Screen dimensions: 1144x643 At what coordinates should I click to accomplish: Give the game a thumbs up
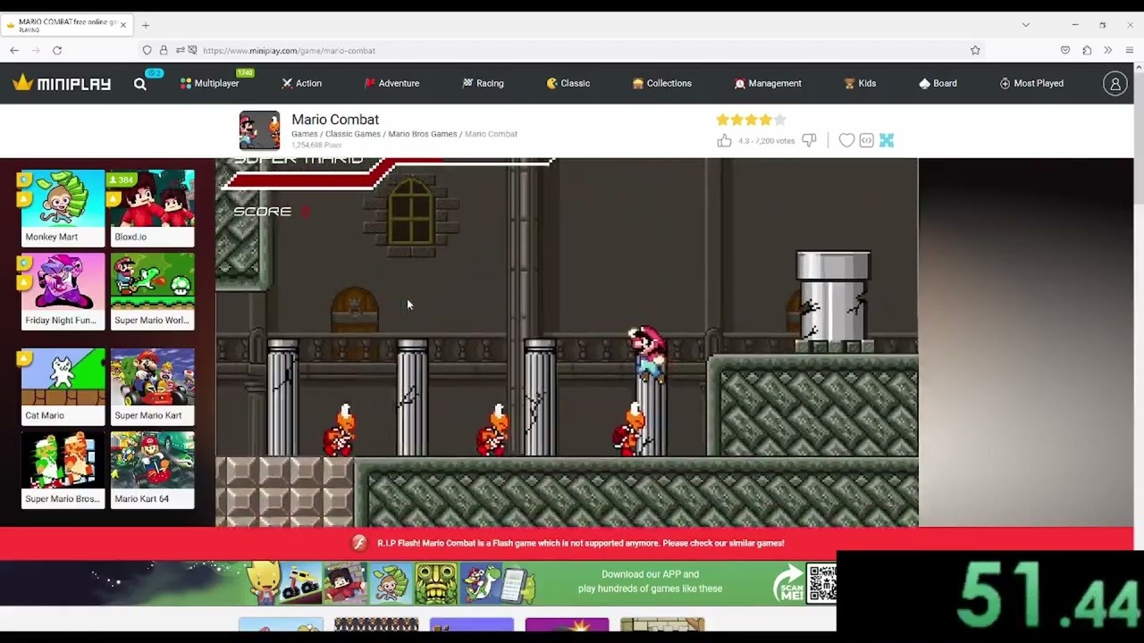(x=724, y=140)
